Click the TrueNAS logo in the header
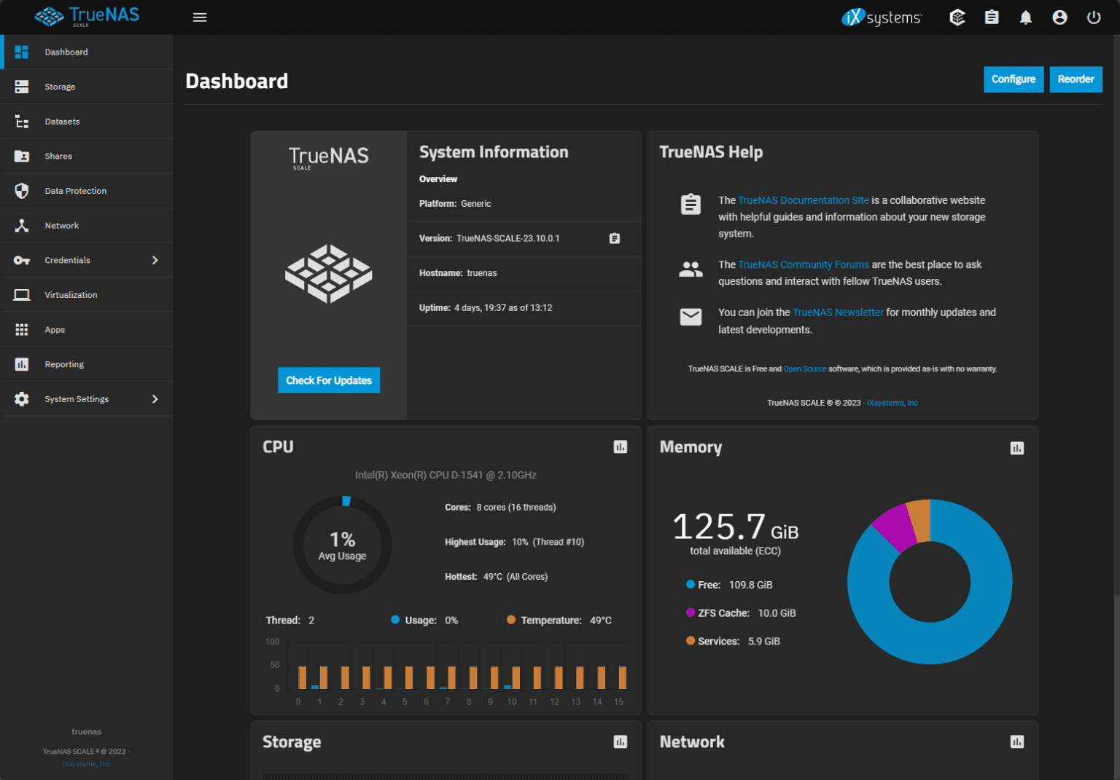The width and height of the screenshot is (1120, 780). [x=86, y=16]
